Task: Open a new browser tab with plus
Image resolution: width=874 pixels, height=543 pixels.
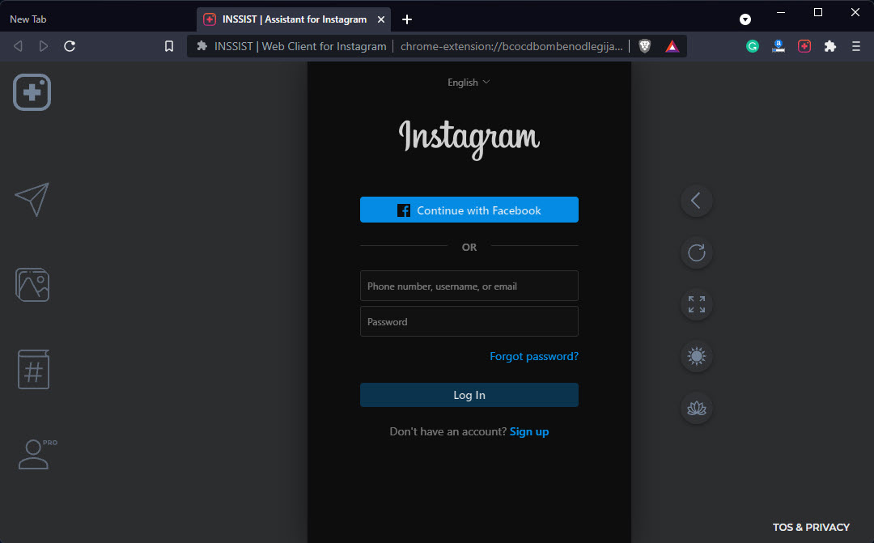Action: (407, 19)
